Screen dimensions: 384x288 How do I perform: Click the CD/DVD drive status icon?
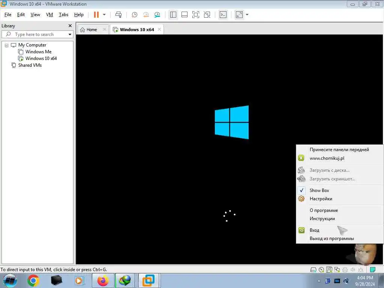[x=321, y=270]
